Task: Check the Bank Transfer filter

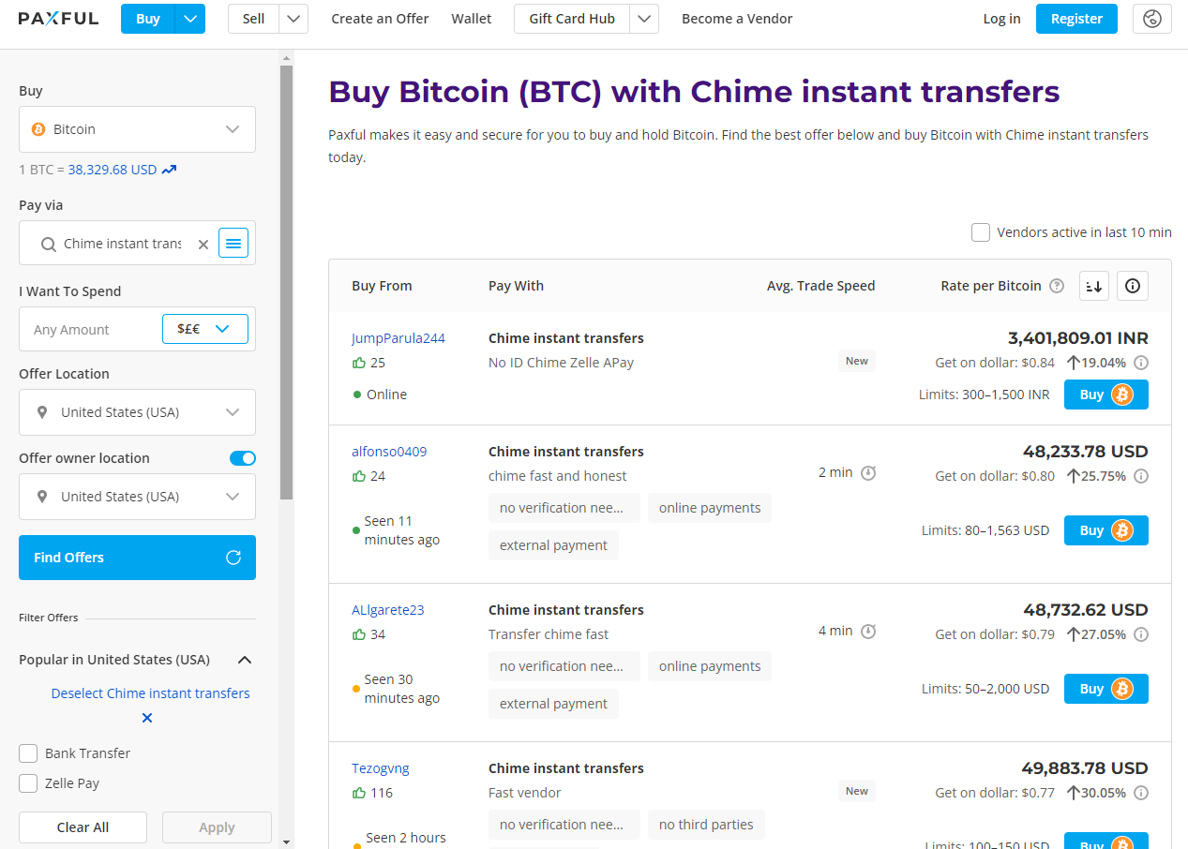Action: (28, 753)
